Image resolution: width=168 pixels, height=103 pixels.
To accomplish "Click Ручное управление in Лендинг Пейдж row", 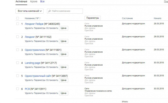I will coord(93,26).
